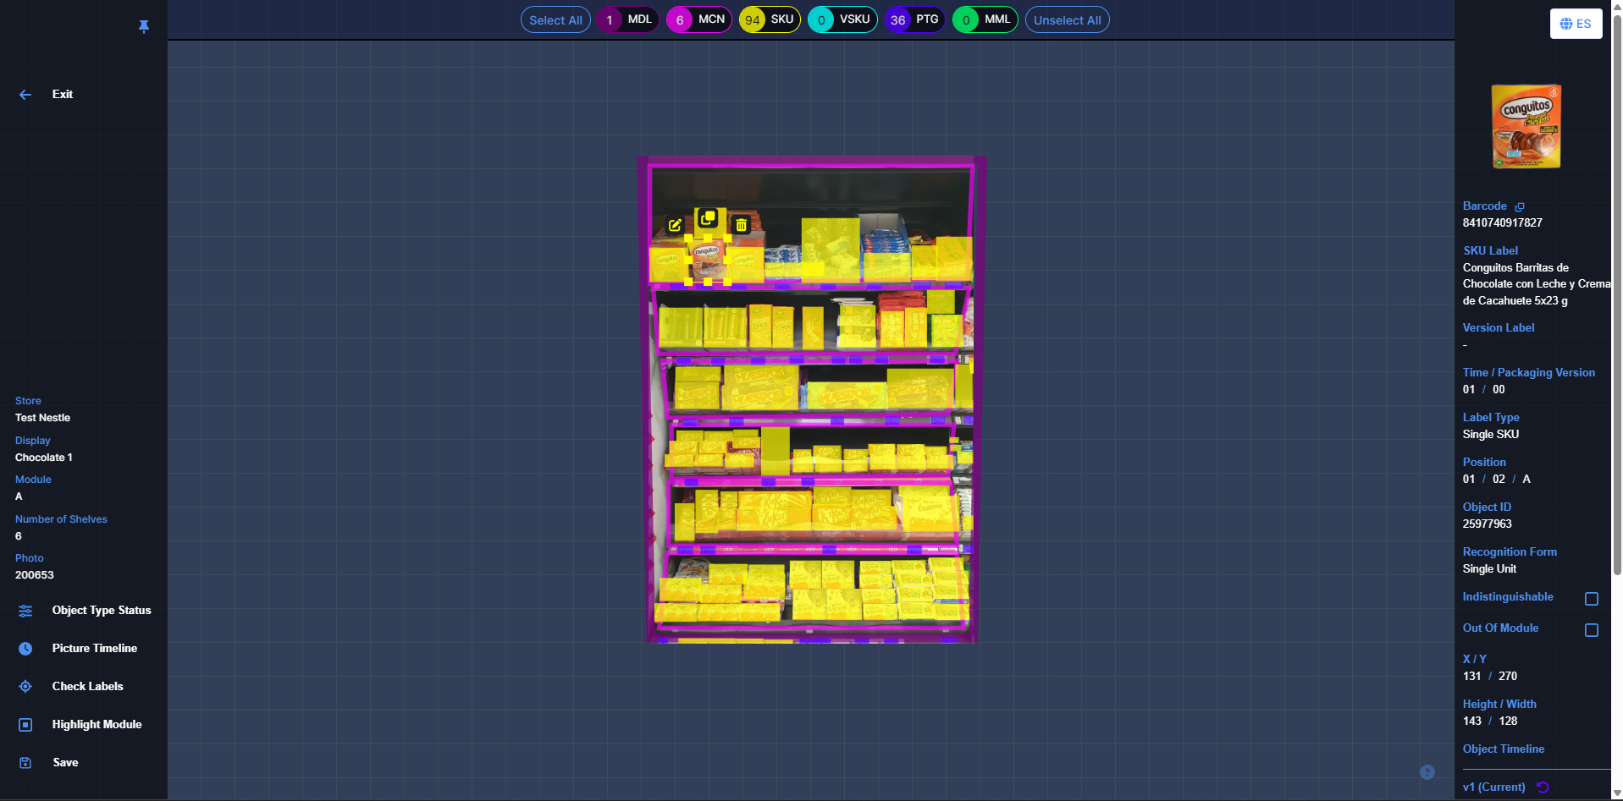Viewport: 1623px width, 801px height.
Task: Toggle the PTG filter chip
Action: point(914,20)
